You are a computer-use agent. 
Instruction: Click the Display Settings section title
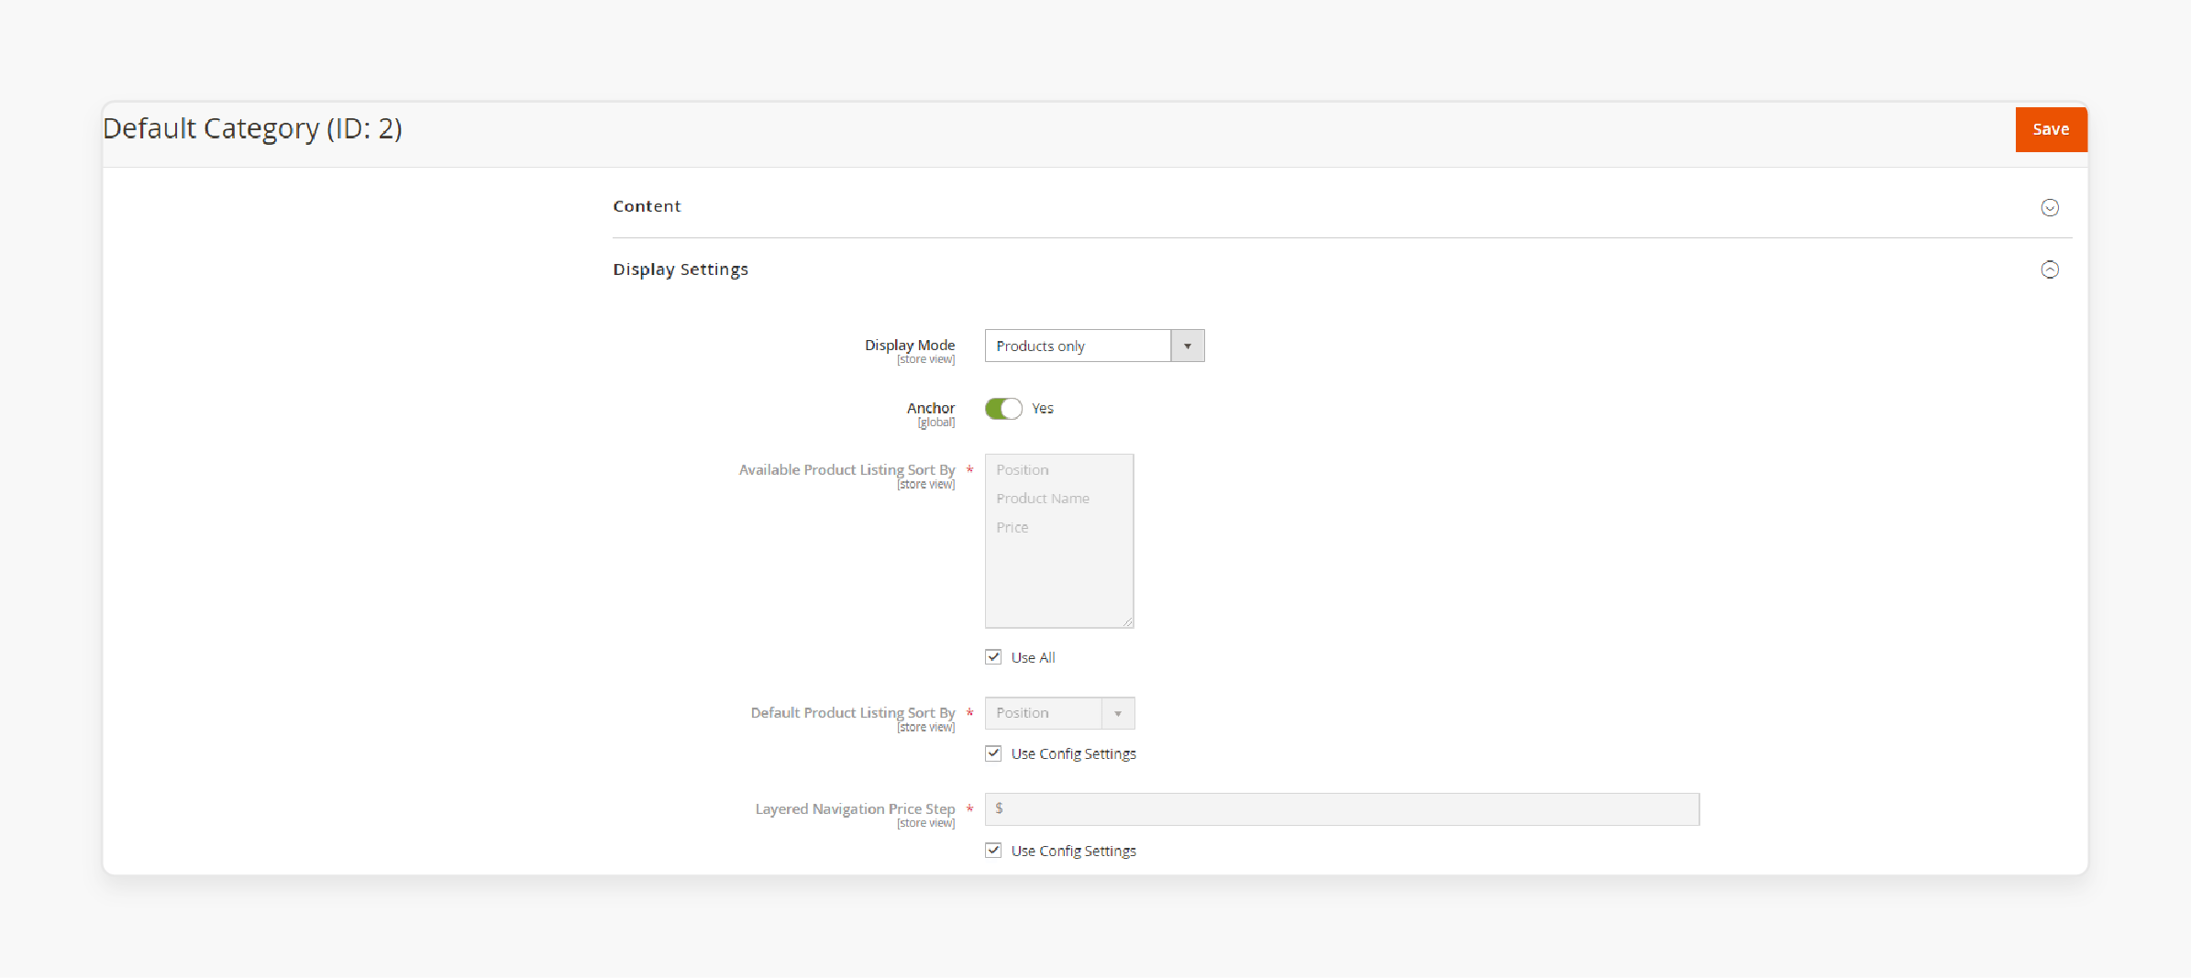pos(681,269)
